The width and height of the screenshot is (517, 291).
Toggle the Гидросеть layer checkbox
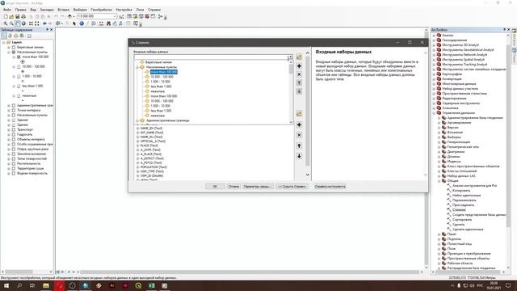(14, 135)
